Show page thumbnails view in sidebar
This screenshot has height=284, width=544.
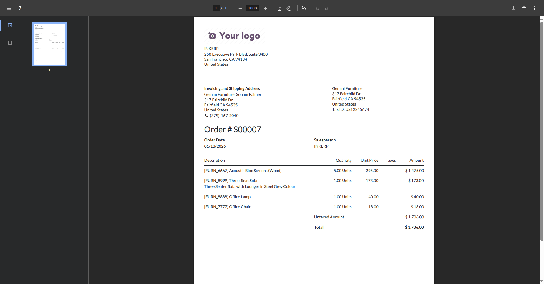point(10,25)
